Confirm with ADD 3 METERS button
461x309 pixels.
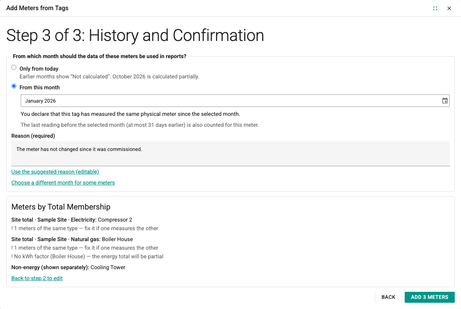coord(429,297)
